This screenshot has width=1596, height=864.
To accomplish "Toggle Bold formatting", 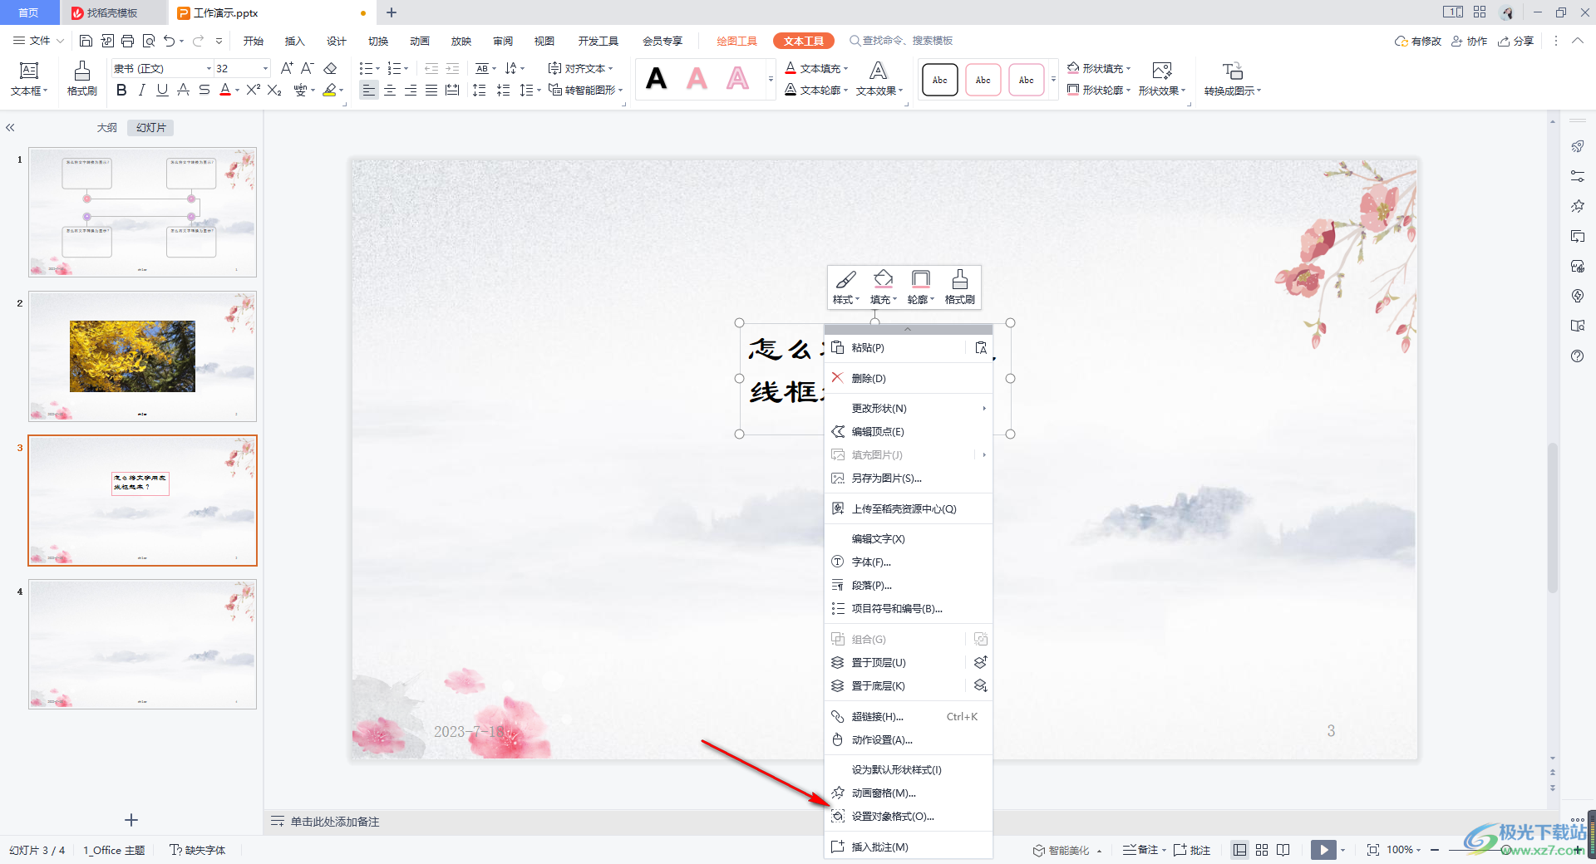I will 121,90.
